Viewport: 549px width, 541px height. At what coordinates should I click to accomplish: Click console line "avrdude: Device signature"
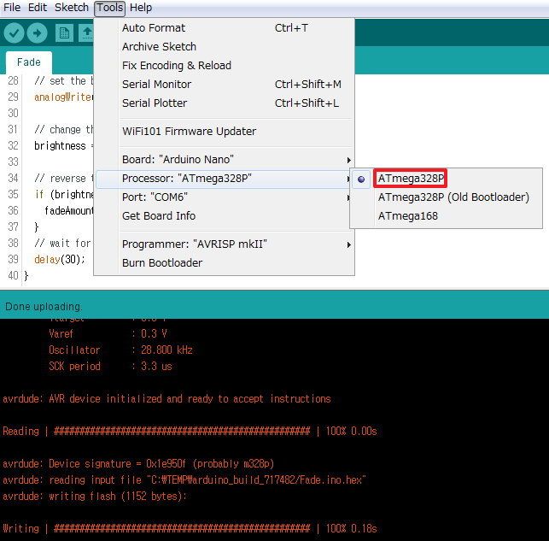pos(138,464)
